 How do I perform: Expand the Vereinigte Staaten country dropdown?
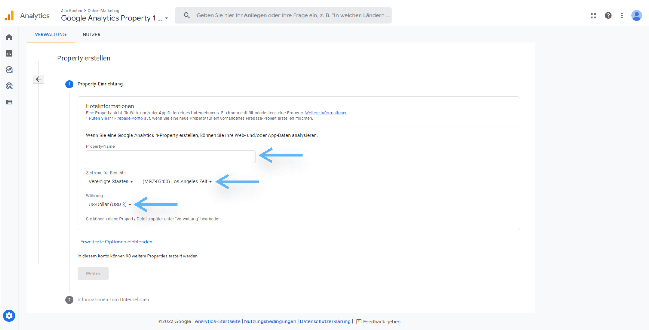(x=111, y=181)
